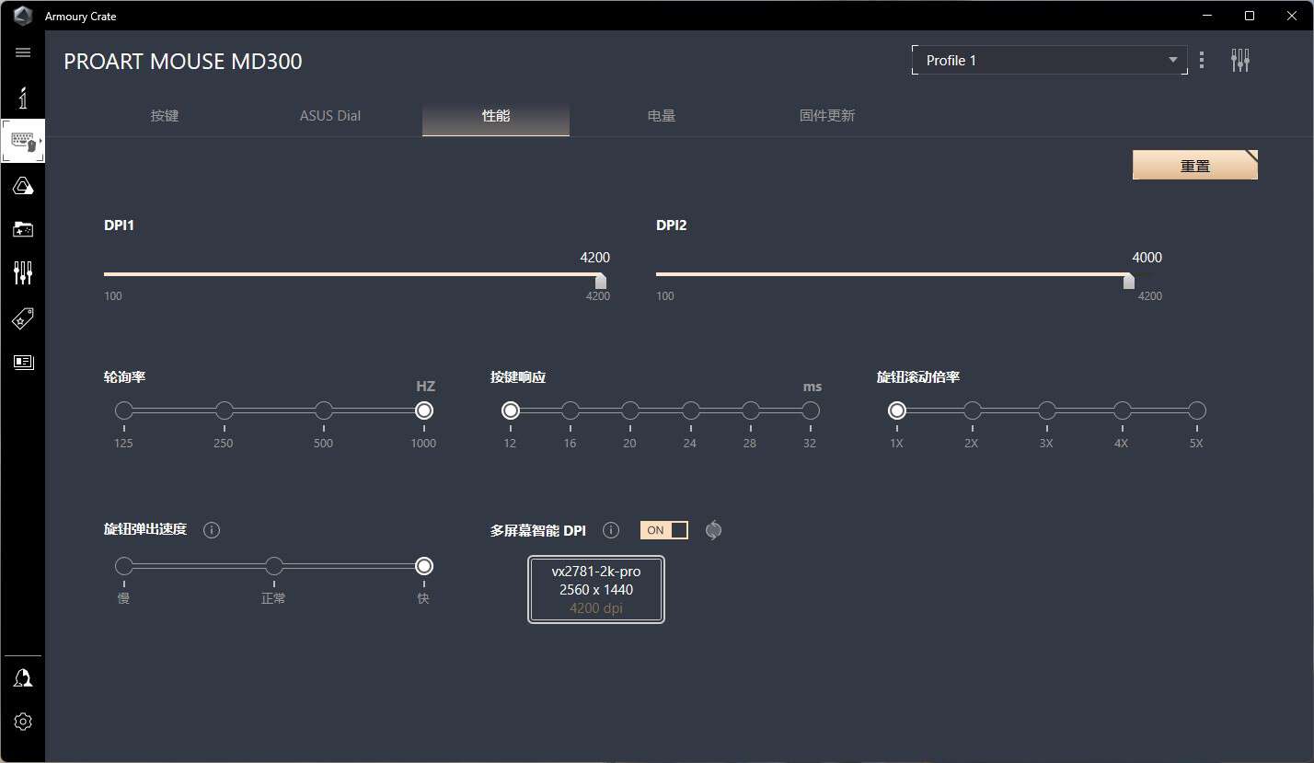
Task: Open the User Center account icon
Action: 23,678
